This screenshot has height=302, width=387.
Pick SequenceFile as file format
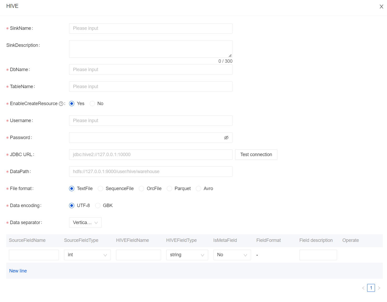click(x=100, y=189)
